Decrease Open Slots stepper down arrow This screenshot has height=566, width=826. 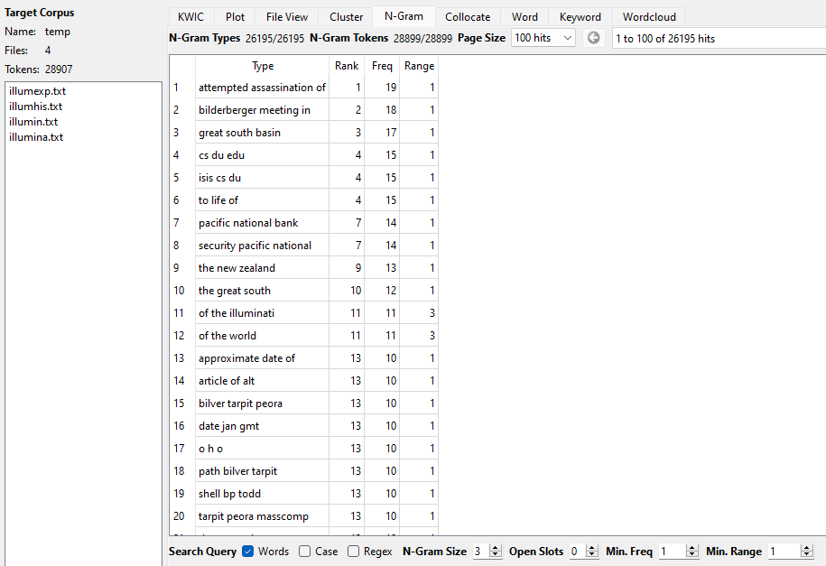(592, 554)
